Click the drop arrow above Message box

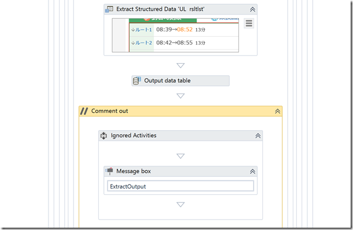[x=181, y=156]
